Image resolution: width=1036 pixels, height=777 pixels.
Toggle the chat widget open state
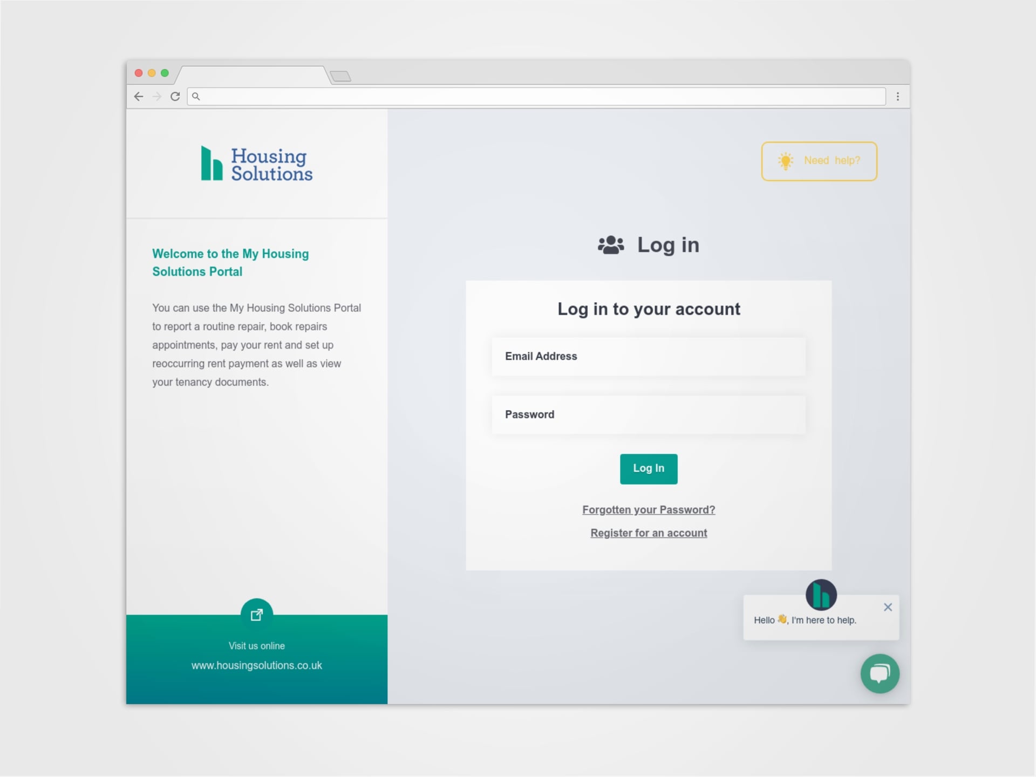(x=880, y=673)
